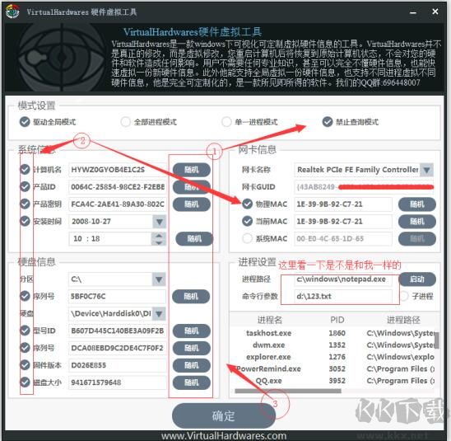
Task: Select 单一进程模式 radio option
Action: pyautogui.click(x=226, y=122)
